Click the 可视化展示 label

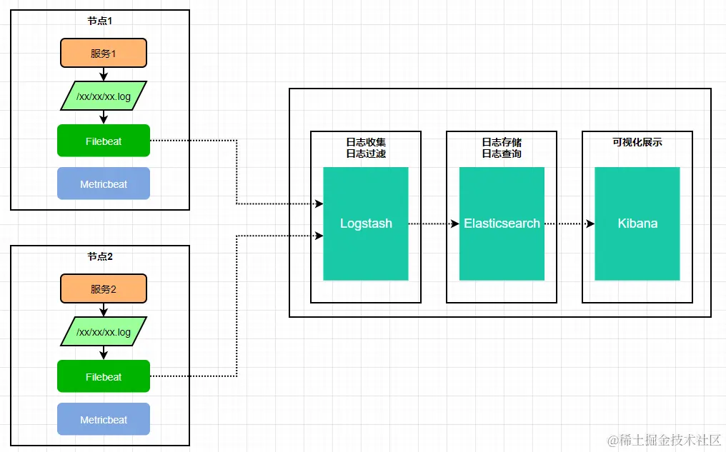[x=637, y=143]
